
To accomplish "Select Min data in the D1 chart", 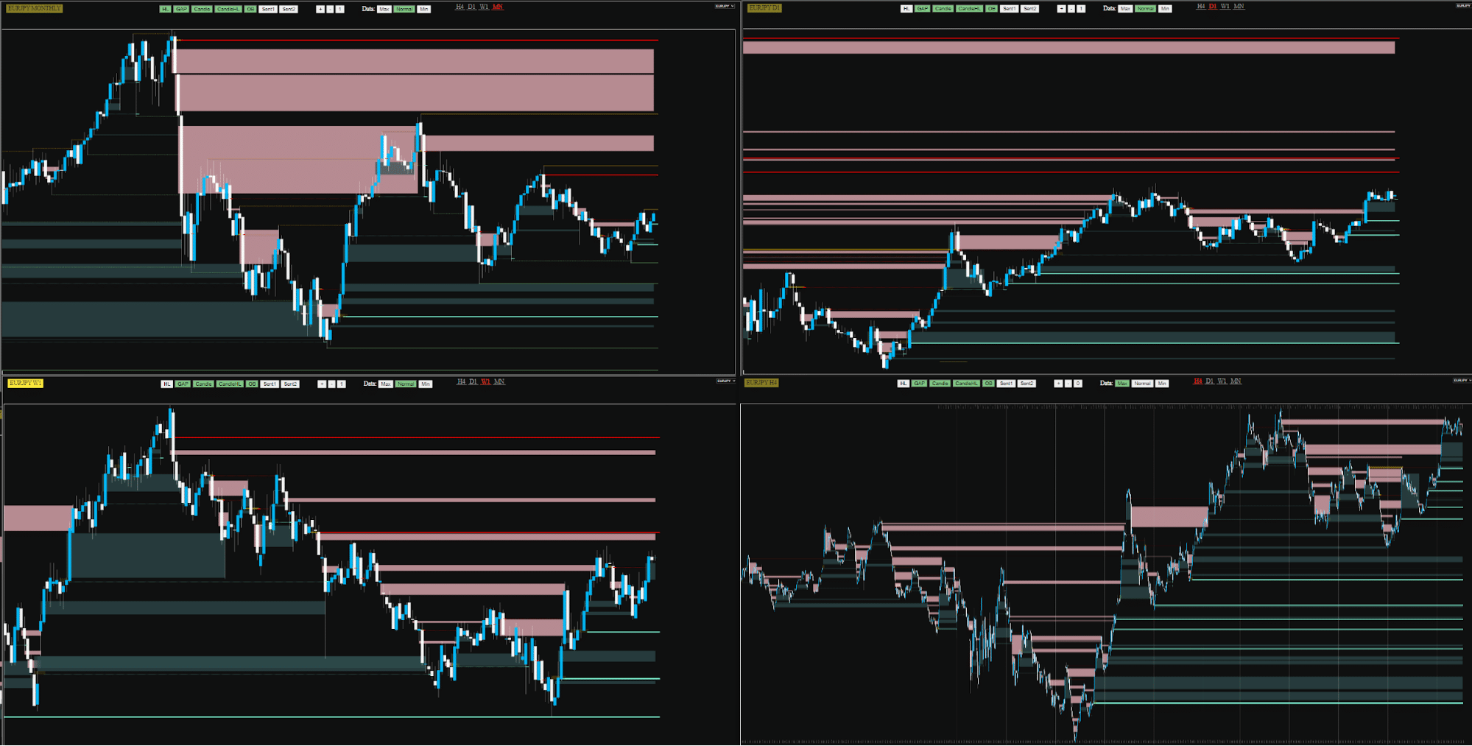I will [x=1165, y=9].
